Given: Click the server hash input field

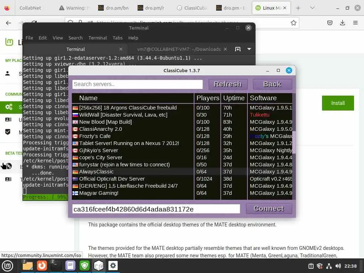Looking at the screenshot, I should (156, 209).
